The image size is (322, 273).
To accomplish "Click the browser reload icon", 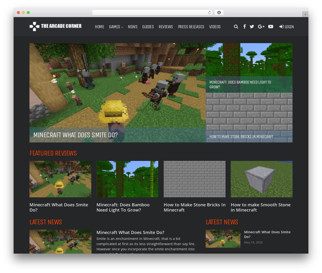I will point(210,13).
